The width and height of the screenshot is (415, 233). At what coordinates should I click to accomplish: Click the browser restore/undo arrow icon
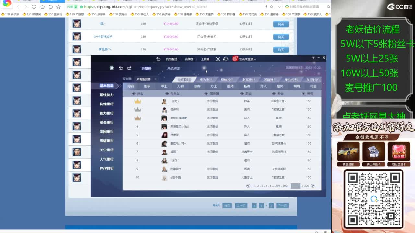coord(51,6)
